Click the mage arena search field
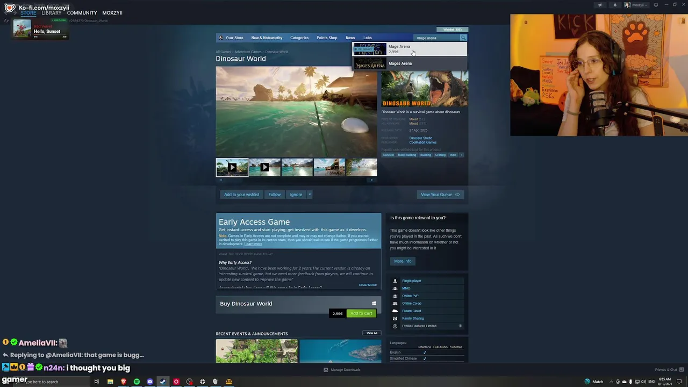 (437, 38)
